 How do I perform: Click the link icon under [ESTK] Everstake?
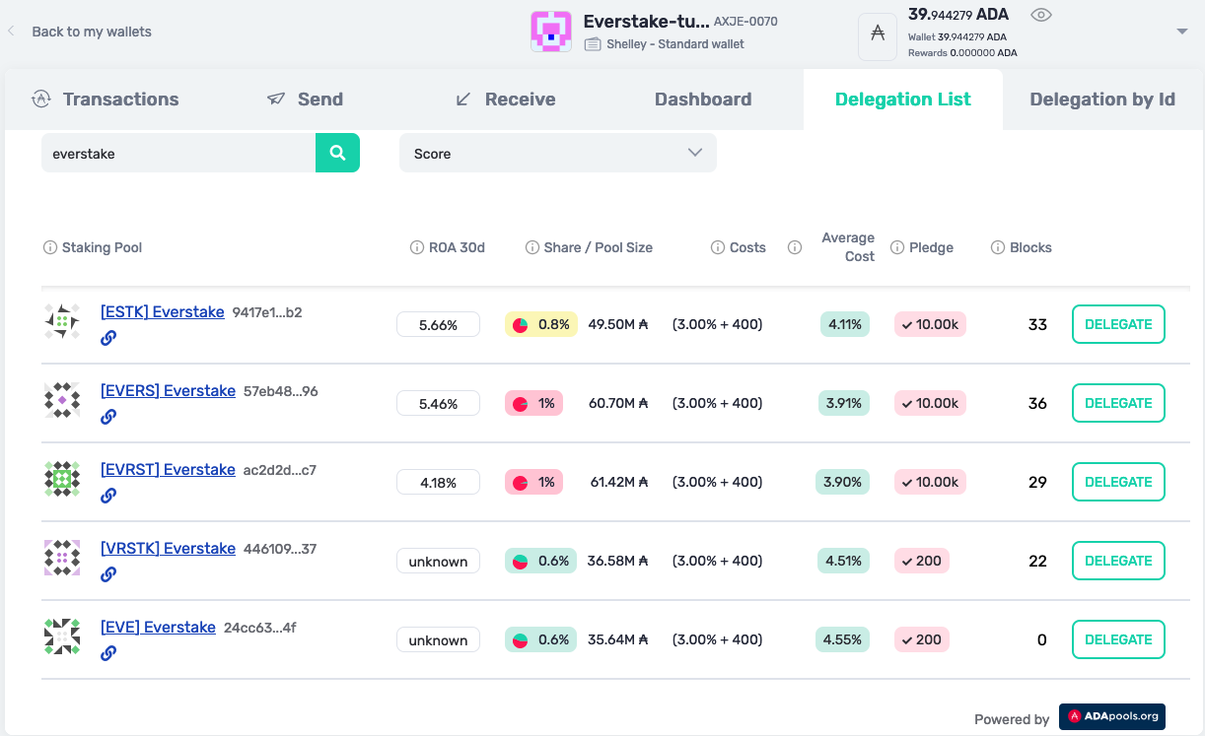(x=108, y=338)
